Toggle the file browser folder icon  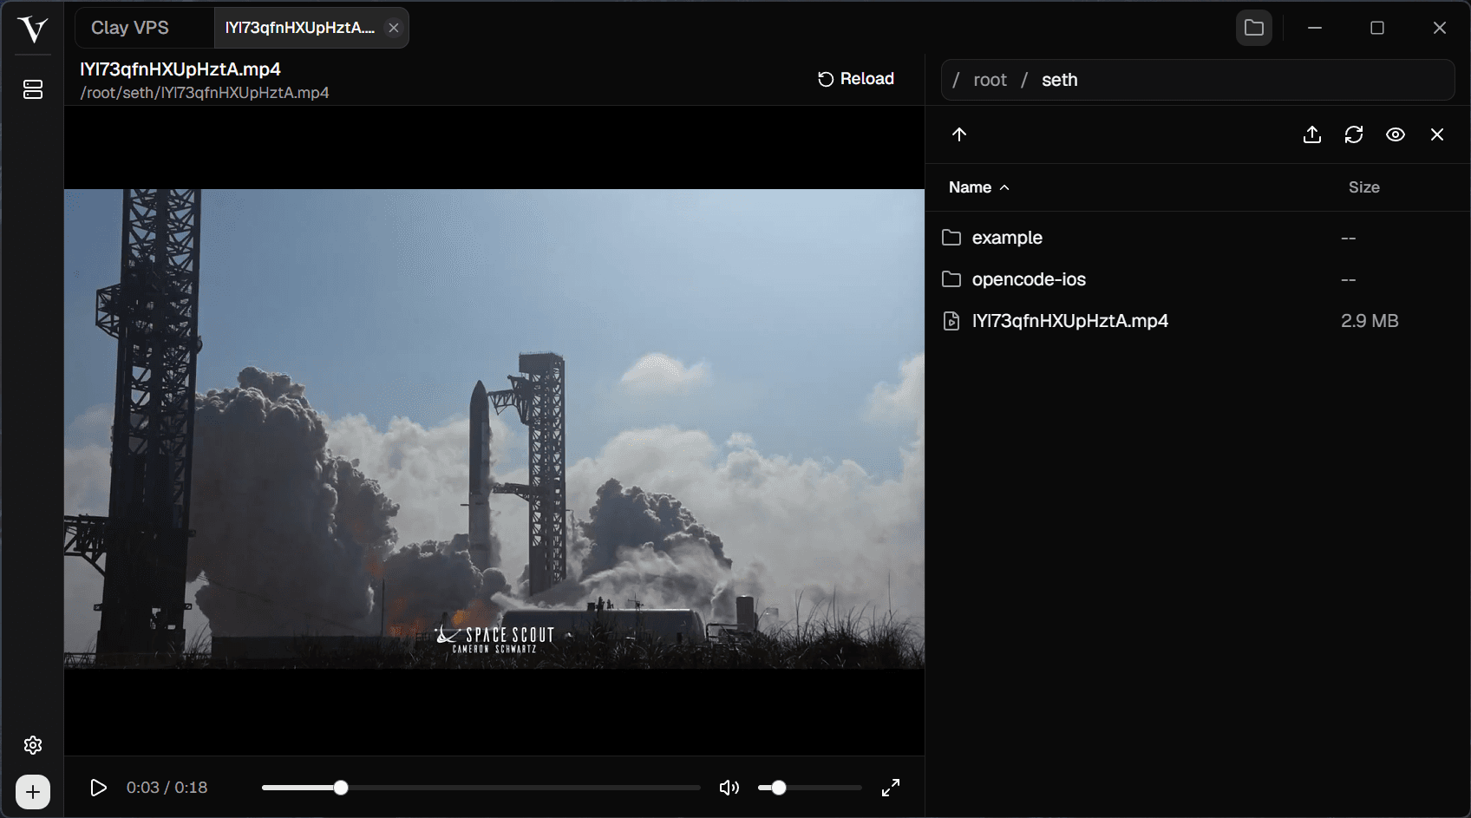1254,28
